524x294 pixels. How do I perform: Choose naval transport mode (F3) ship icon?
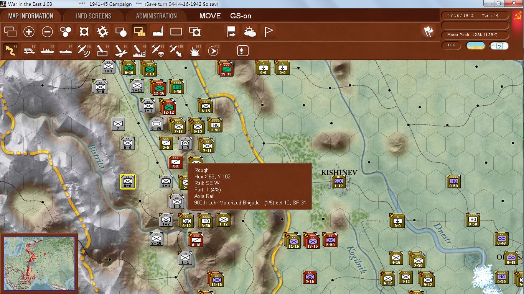[47, 50]
